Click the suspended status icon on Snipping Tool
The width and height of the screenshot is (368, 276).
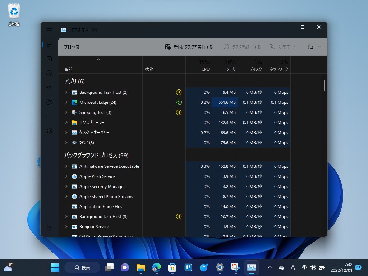point(179,112)
